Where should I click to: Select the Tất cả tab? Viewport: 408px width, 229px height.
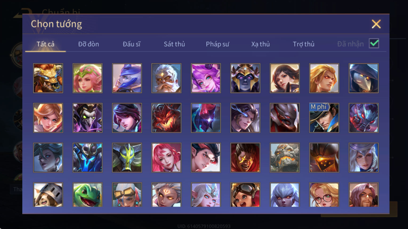(x=45, y=44)
